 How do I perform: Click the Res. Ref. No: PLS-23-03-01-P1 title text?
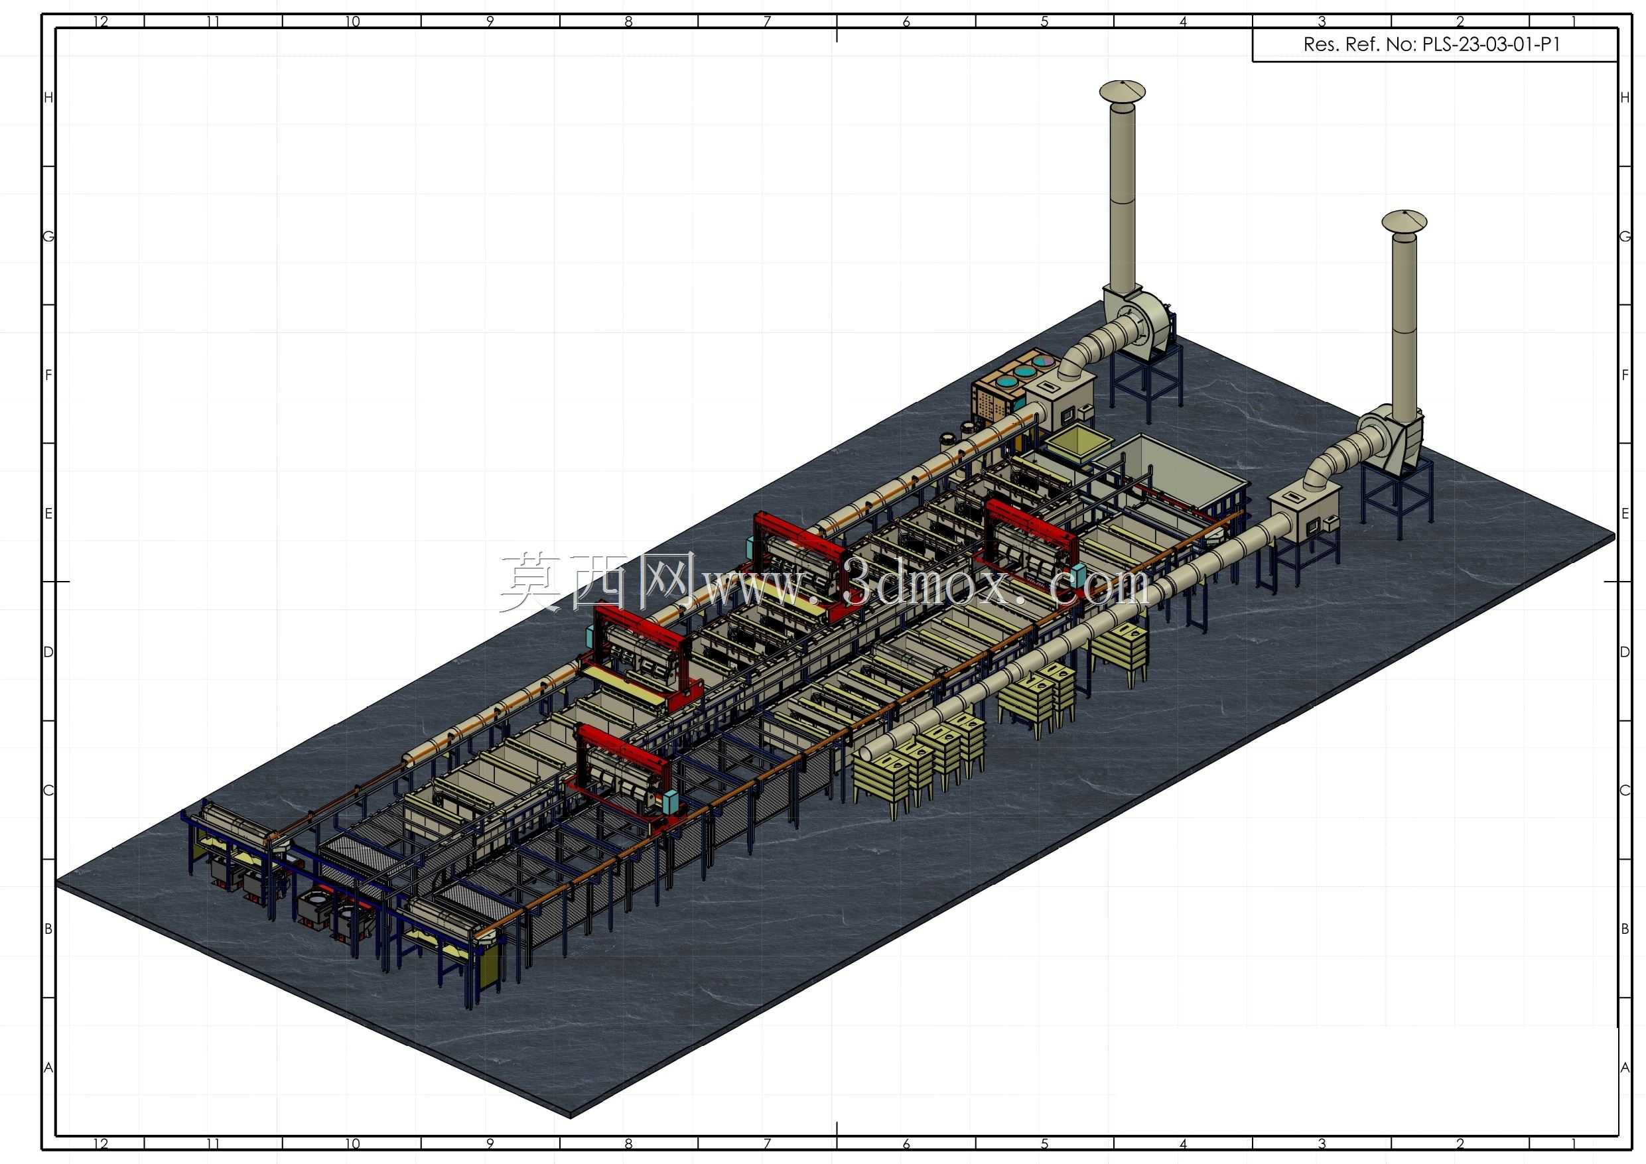click(x=1432, y=44)
